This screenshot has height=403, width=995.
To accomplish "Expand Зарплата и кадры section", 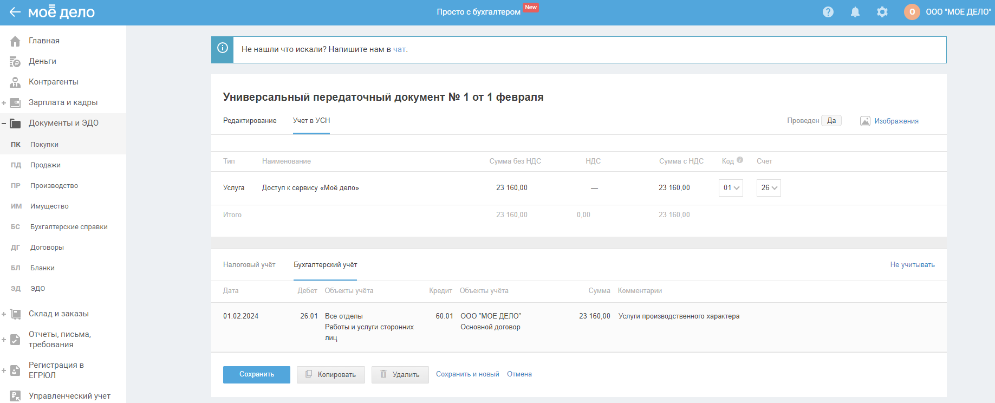I will (x=4, y=103).
